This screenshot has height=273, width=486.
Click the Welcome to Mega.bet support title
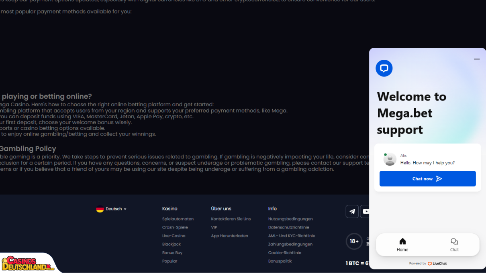(x=412, y=113)
